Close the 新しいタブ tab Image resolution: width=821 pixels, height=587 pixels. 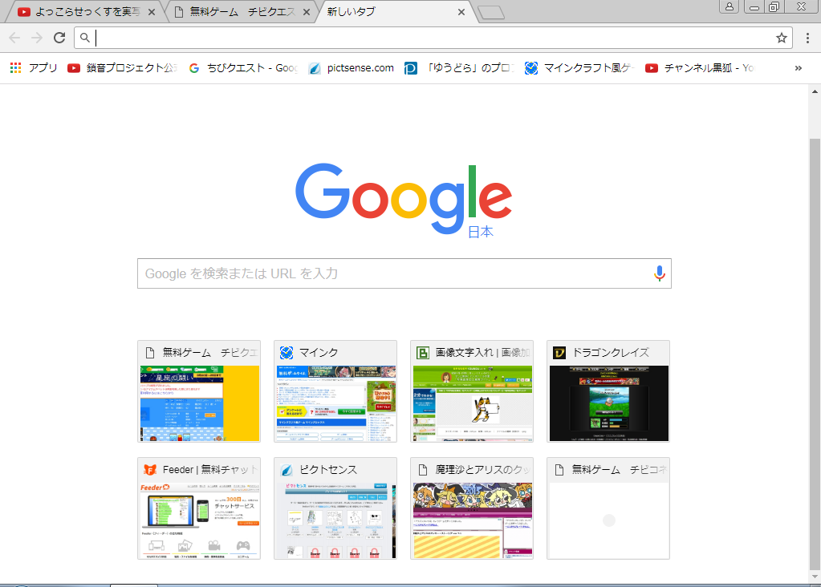point(461,12)
